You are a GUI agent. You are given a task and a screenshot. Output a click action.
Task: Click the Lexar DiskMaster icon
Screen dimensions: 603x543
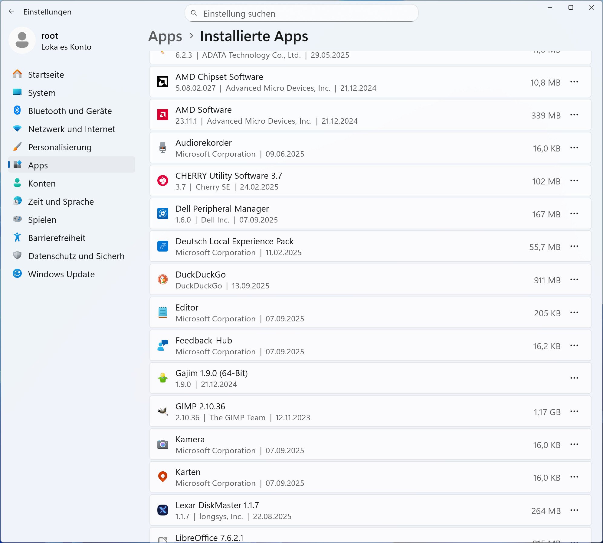click(163, 510)
